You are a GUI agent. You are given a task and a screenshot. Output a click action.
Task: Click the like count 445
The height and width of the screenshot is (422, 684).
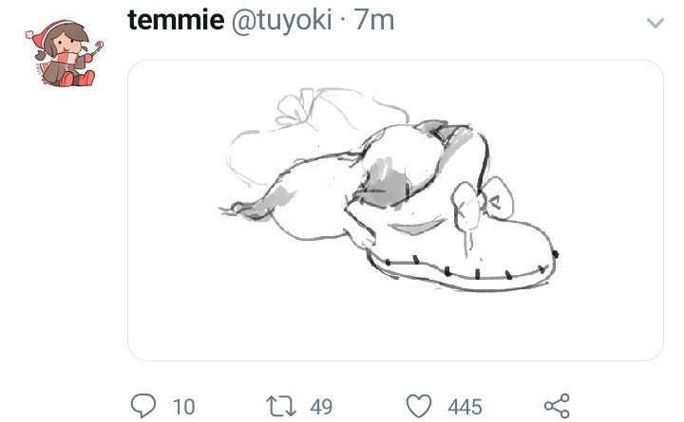click(465, 407)
